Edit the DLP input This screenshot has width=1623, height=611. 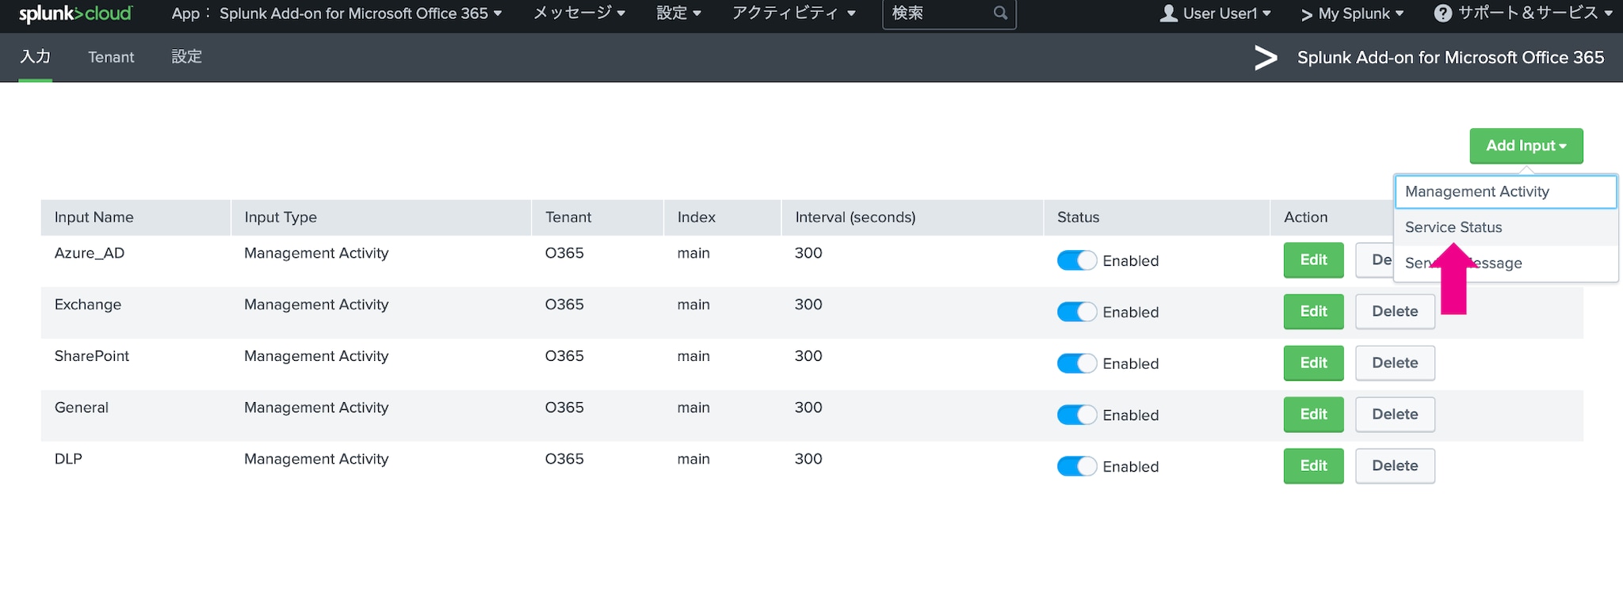1313,465
